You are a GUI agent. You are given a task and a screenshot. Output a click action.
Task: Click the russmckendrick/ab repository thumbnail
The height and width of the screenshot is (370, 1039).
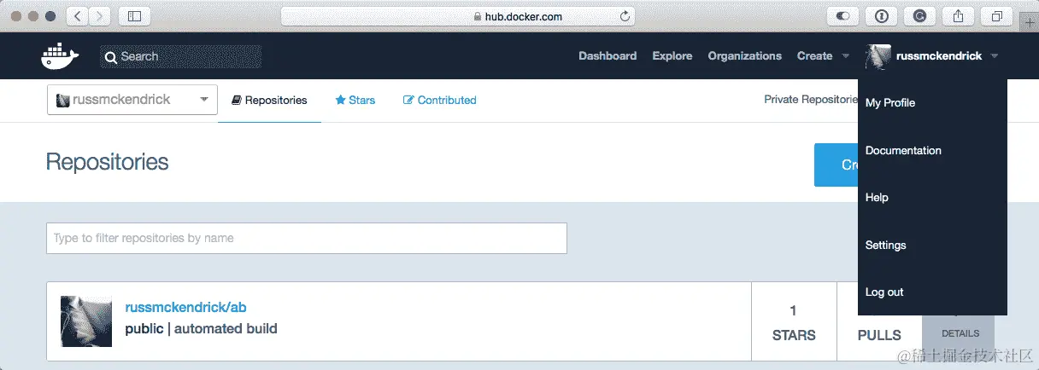click(86, 321)
